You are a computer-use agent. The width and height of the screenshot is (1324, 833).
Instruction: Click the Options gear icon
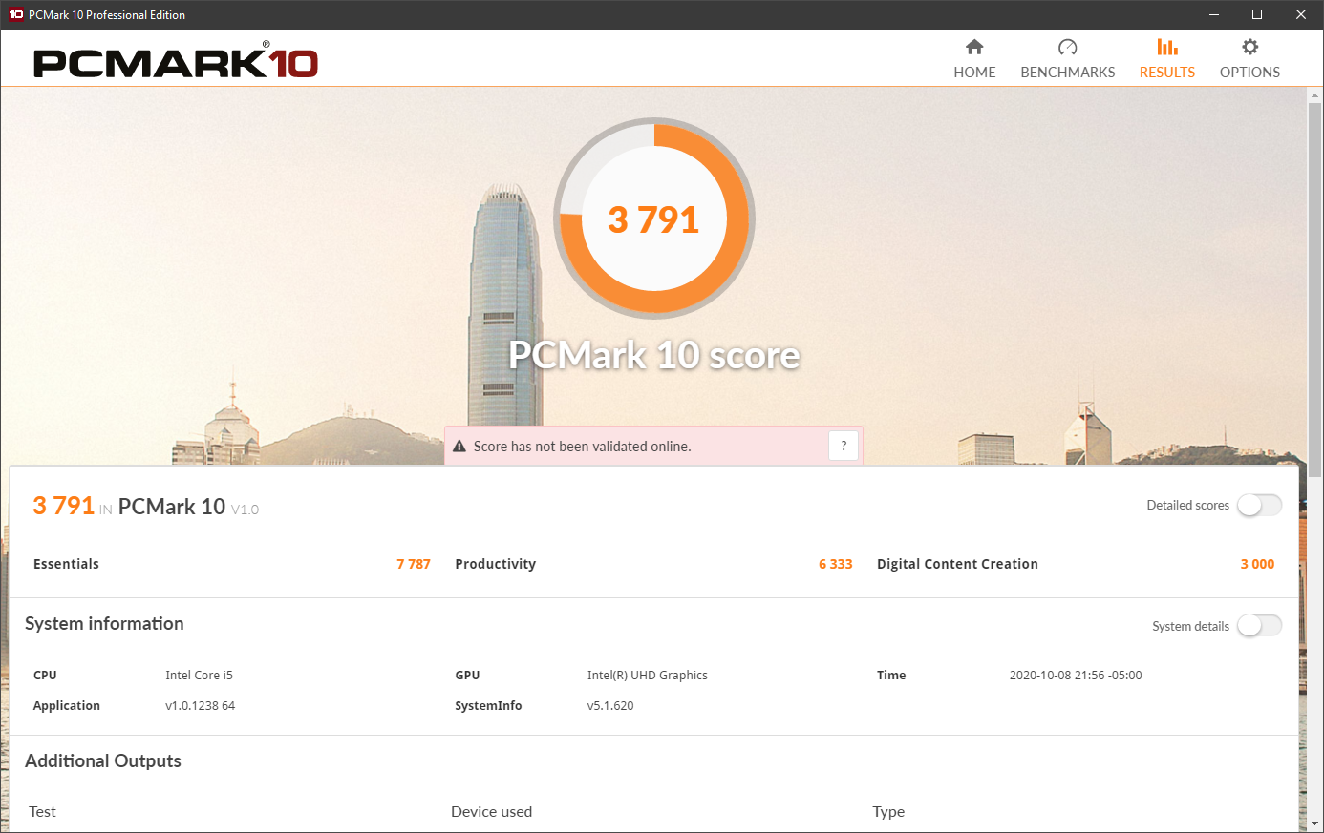[1249, 47]
